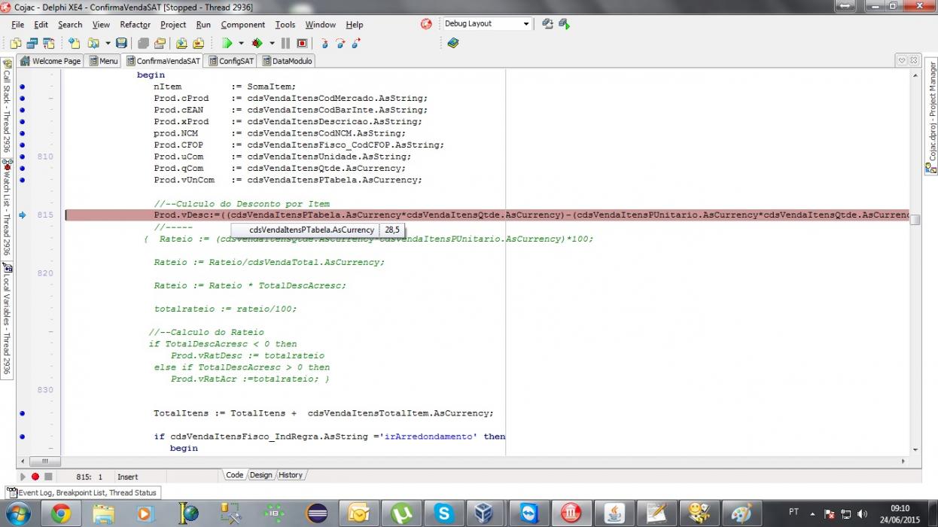Open the Local Variables side panel
The height and width of the screenshot is (527, 938).
coord(7,318)
